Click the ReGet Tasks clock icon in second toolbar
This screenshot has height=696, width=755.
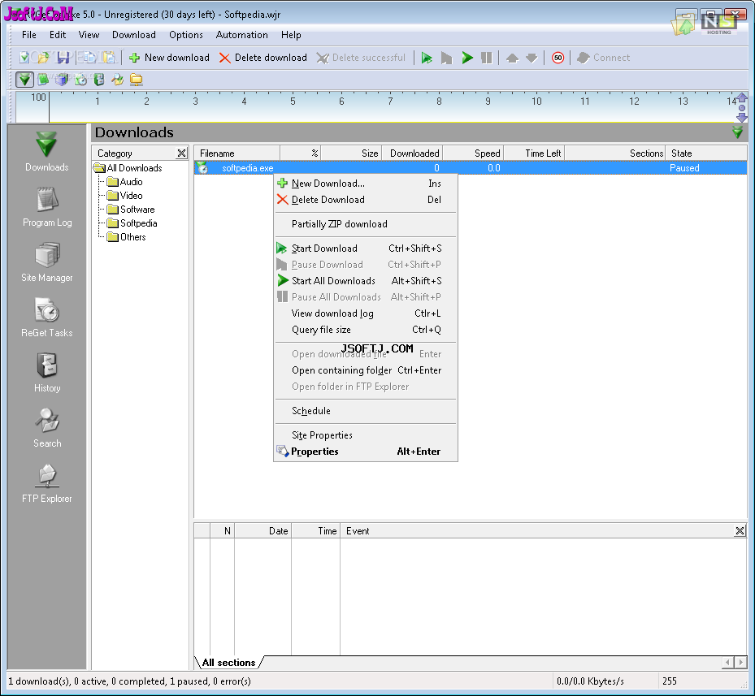(80, 80)
